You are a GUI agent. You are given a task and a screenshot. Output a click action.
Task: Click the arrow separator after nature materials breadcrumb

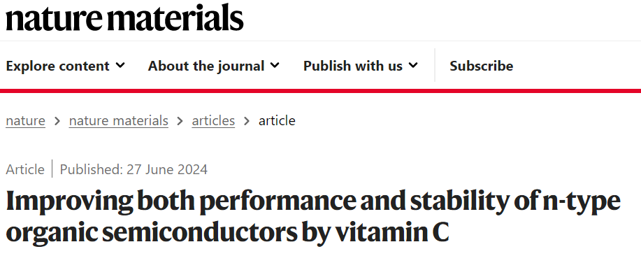[x=180, y=121]
